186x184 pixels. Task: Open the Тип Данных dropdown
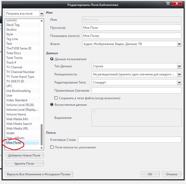point(179,66)
